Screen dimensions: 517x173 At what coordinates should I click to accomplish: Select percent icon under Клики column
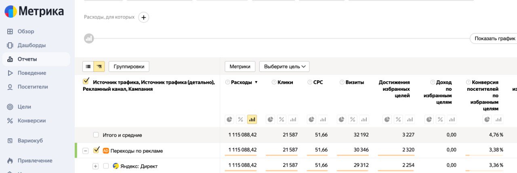click(282, 119)
